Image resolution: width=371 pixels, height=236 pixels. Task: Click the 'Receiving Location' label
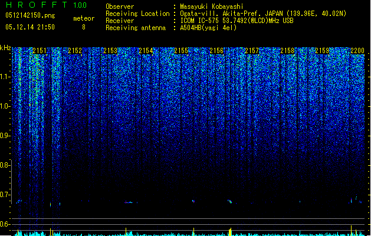coord(137,14)
